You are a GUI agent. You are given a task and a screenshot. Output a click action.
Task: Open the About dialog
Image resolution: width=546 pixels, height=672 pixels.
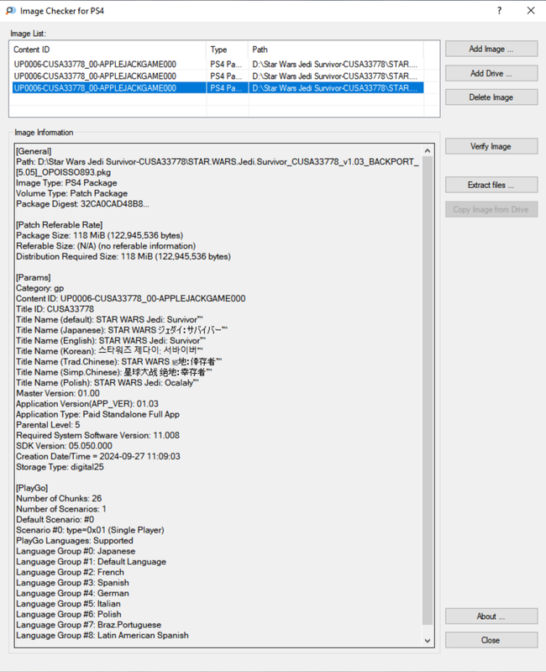[491, 617]
